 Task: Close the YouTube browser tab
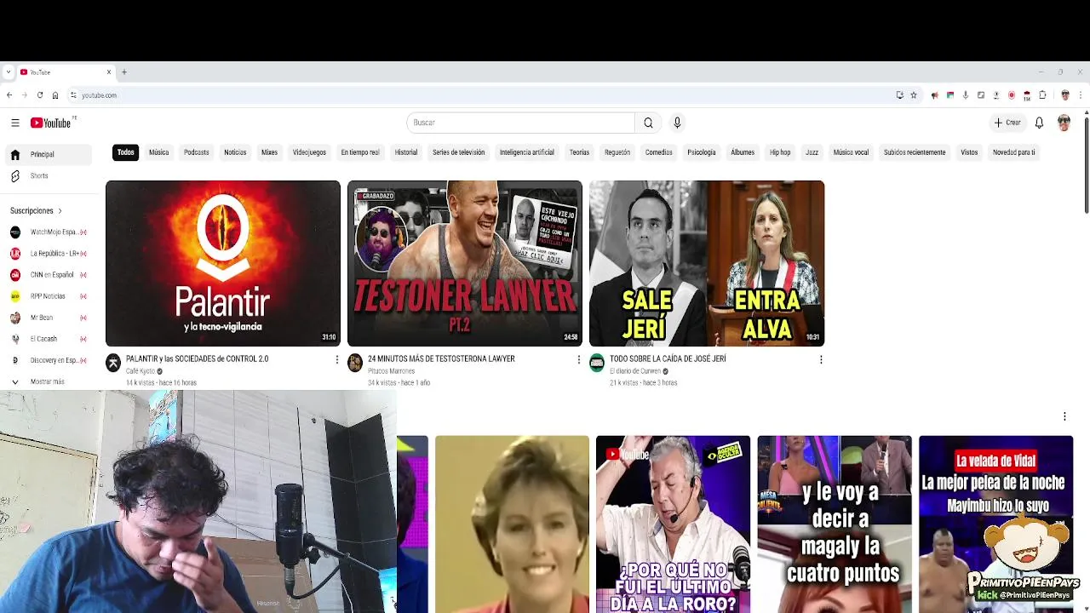108,72
